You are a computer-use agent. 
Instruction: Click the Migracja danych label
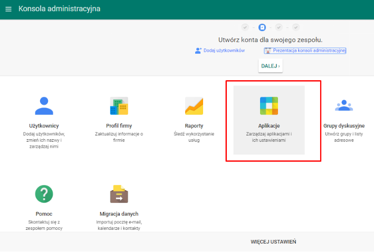tap(119, 214)
